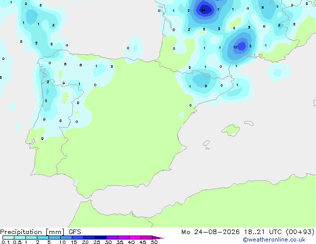316x244 pixels.
Task: Click the 5 to 10 mm legend swatch
Action: [x=55, y=238]
